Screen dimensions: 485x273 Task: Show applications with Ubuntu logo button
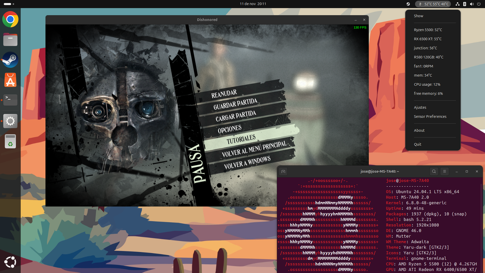click(10, 262)
